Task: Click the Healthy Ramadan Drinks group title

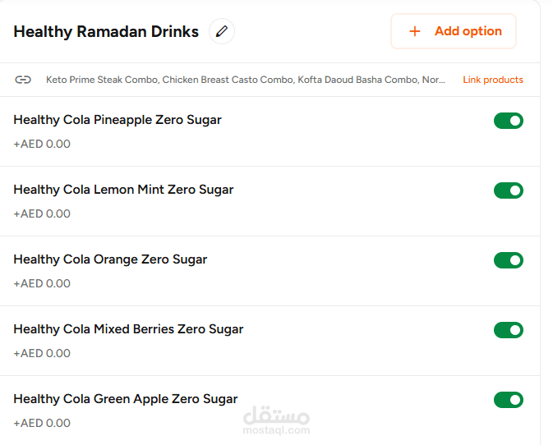Action: [106, 32]
